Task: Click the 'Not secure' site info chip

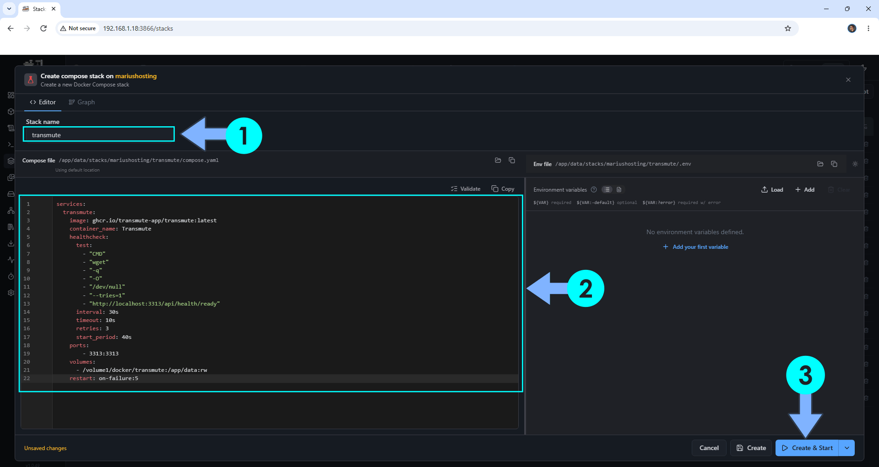Action: tap(78, 28)
